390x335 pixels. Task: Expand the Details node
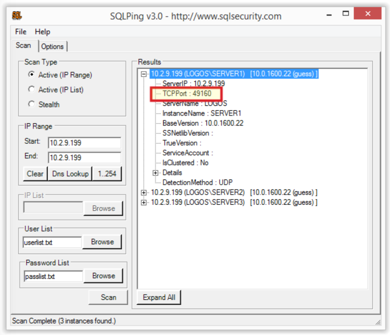click(x=155, y=173)
